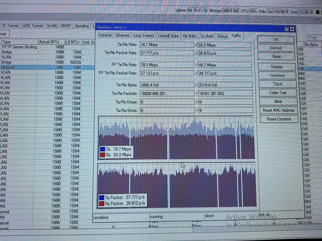Add a Comment to the interface
322x241 pixels.
point(277,76)
